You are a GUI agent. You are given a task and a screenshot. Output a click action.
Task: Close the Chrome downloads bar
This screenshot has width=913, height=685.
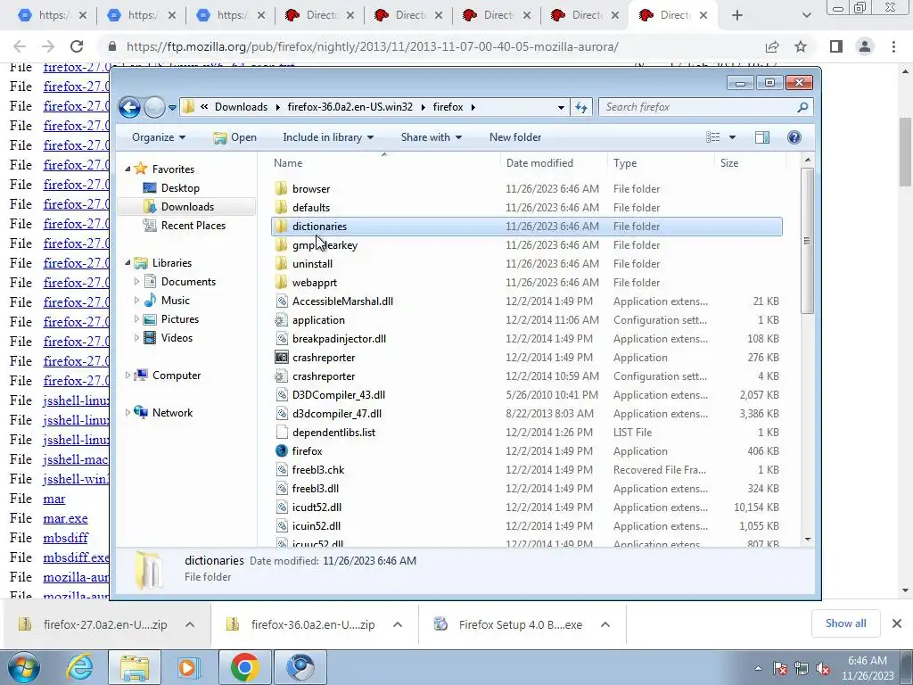click(897, 623)
